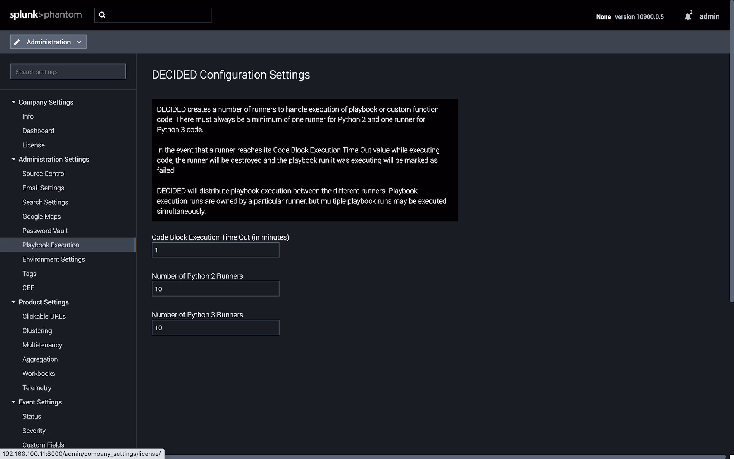This screenshot has height=459, width=734.
Task: Click the page's vertical scrollbar
Action: click(731, 151)
